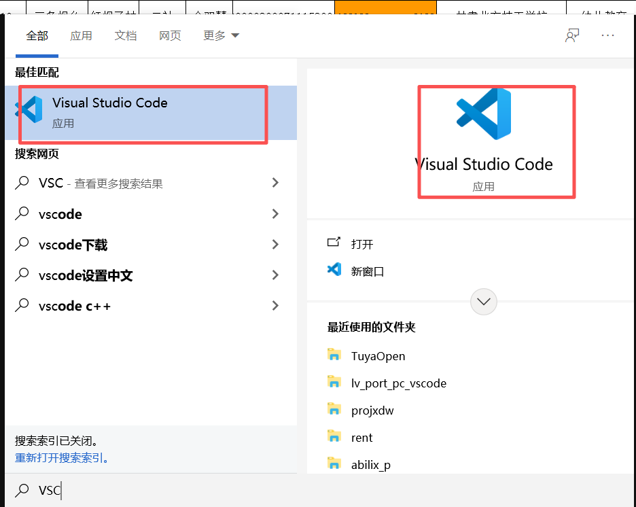Open recent folder TuyaOpen
This screenshot has width=636, height=507.
[x=378, y=356]
